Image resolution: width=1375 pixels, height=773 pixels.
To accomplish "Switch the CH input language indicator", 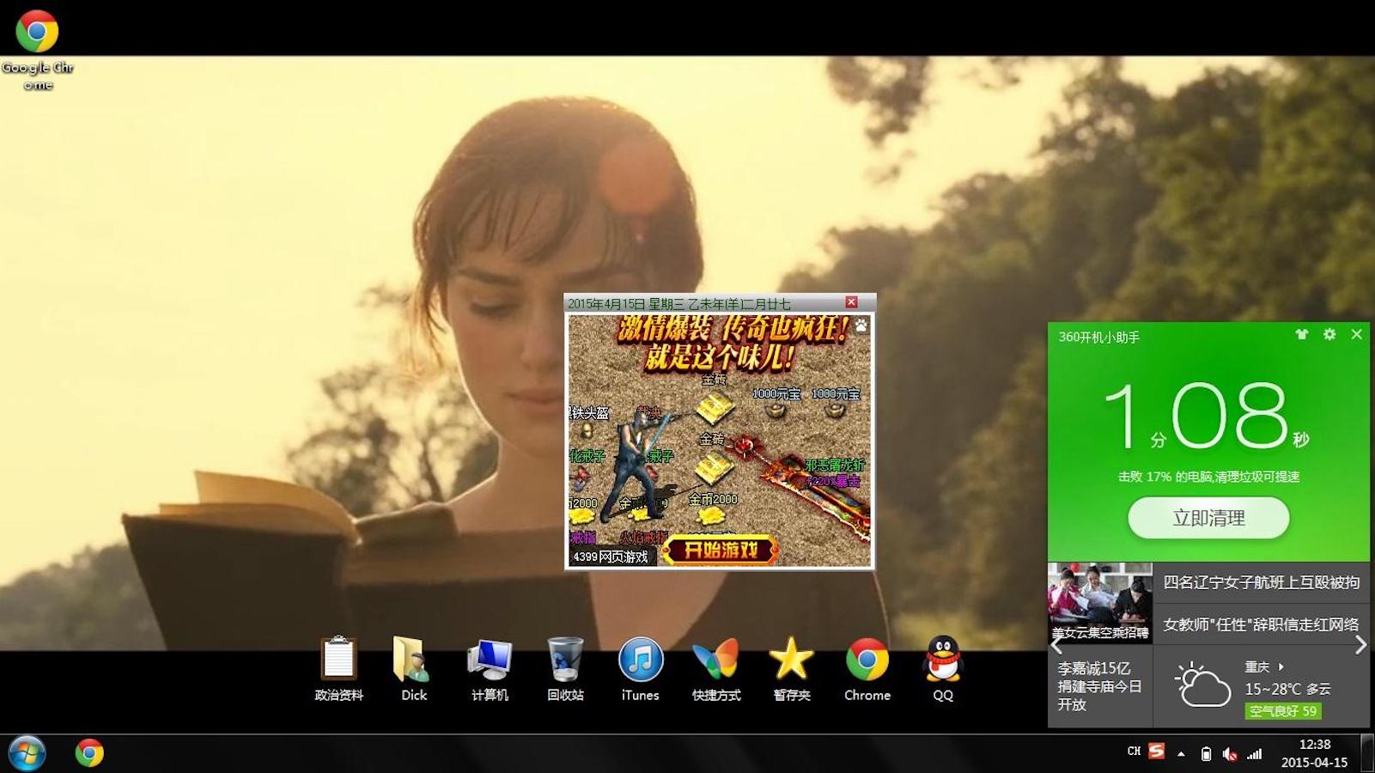I will (x=1134, y=752).
